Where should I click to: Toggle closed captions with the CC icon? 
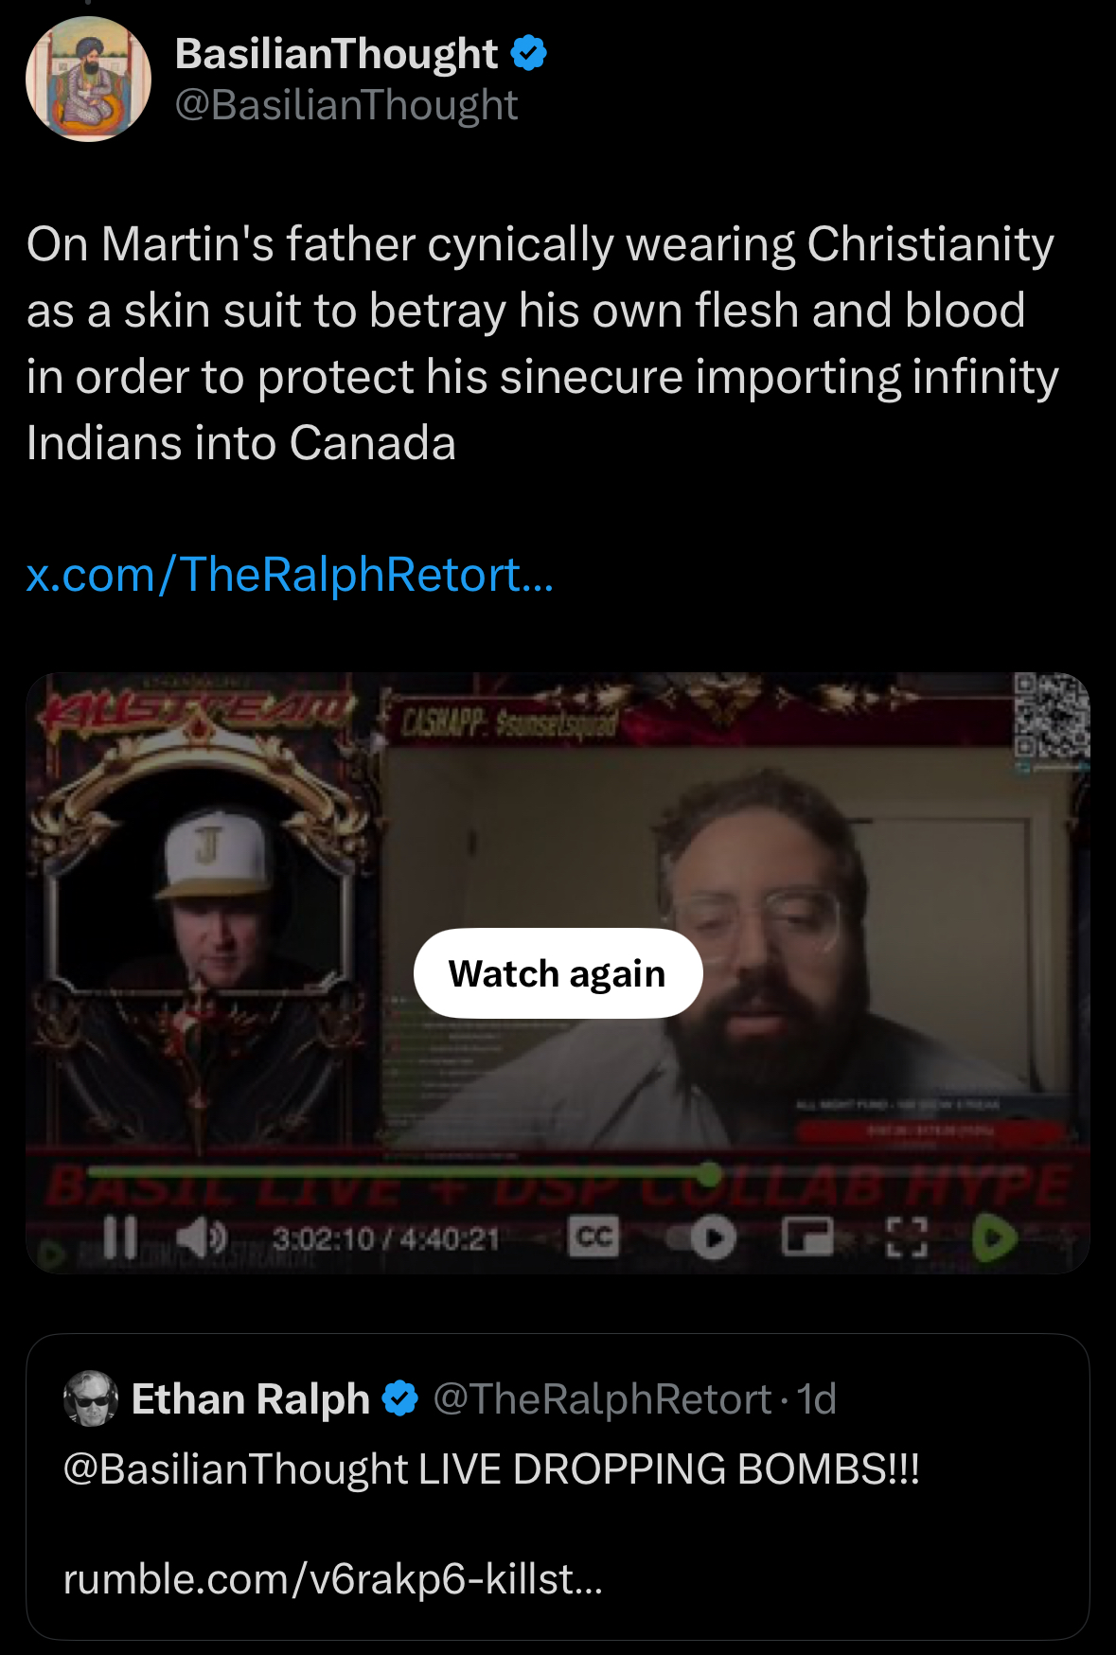593,1237
